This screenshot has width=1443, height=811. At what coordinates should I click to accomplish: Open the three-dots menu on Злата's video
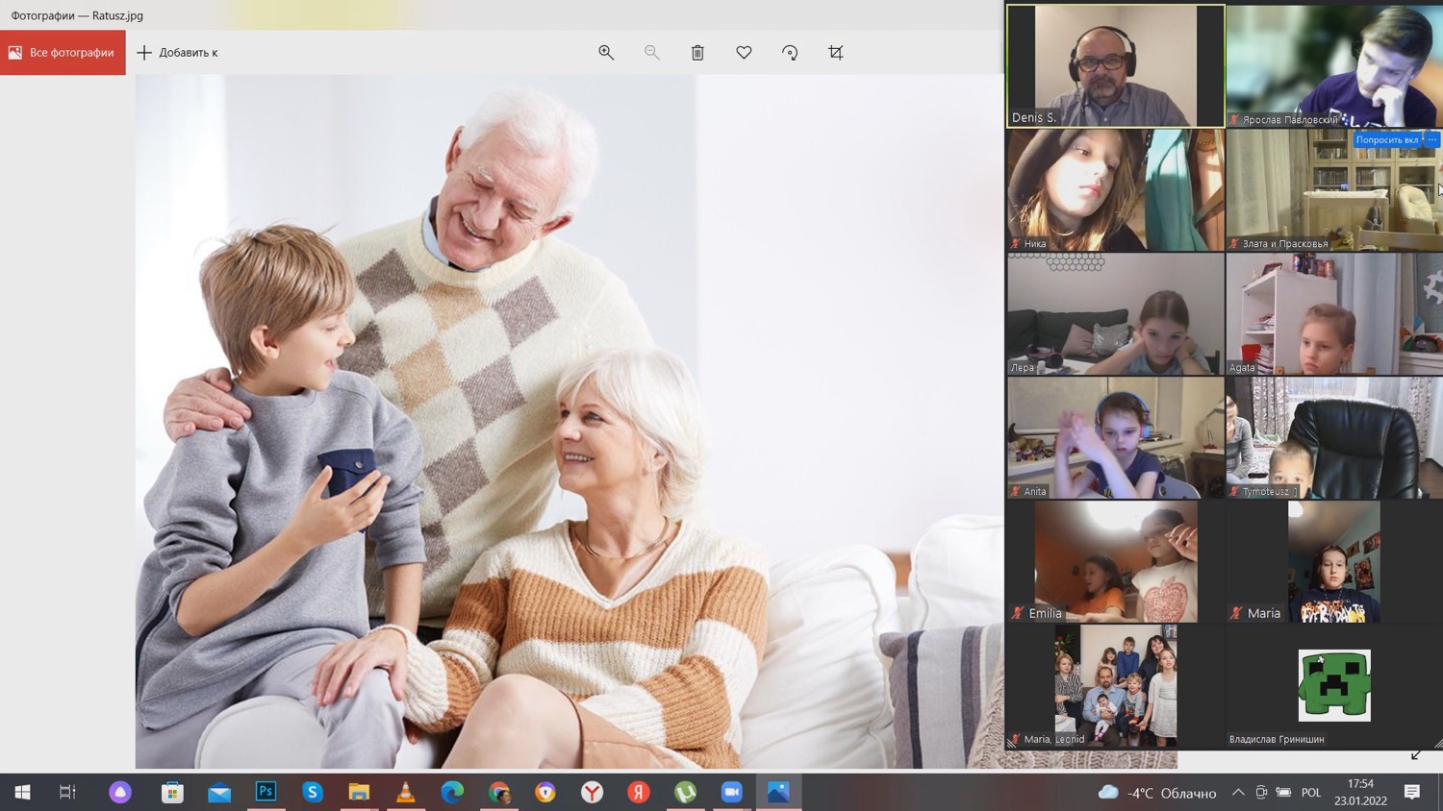1432,140
